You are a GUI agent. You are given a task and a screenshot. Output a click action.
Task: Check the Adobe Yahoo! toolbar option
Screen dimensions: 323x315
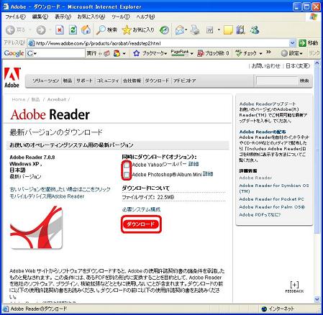(127, 165)
